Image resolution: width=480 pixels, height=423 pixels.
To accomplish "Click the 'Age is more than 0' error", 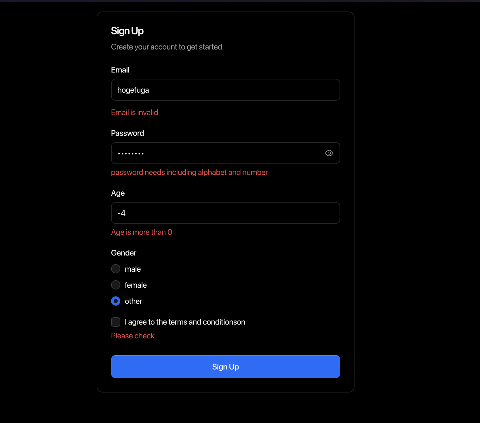I will point(142,232).
